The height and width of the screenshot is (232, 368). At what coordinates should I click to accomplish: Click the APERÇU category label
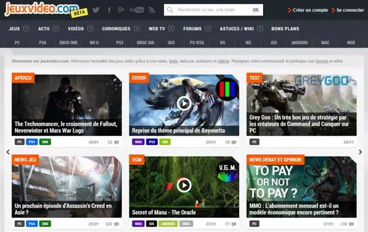[23, 78]
